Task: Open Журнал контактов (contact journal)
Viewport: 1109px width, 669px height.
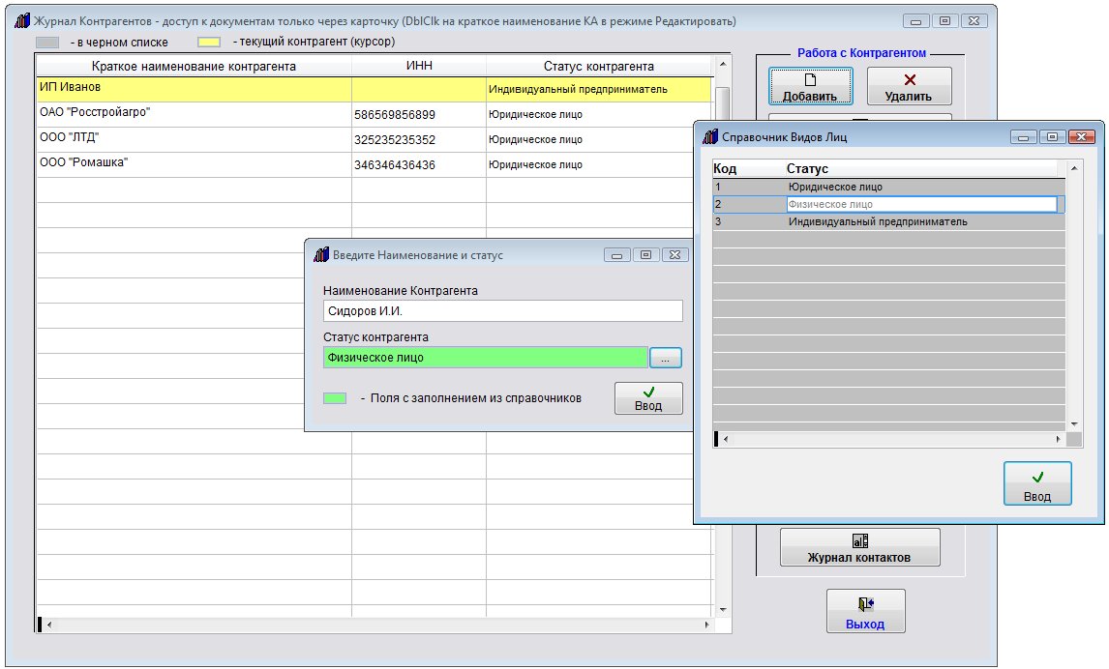Action: click(859, 548)
